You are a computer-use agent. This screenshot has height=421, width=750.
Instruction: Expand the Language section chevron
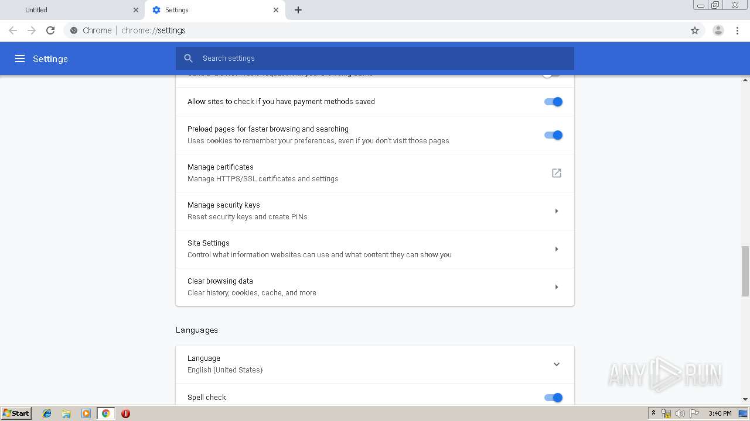click(x=557, y=364)
